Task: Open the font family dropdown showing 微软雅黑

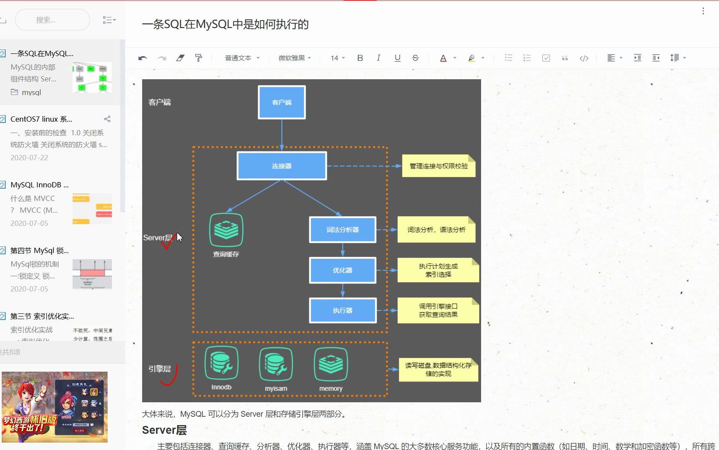Action: tap(294, 57)
